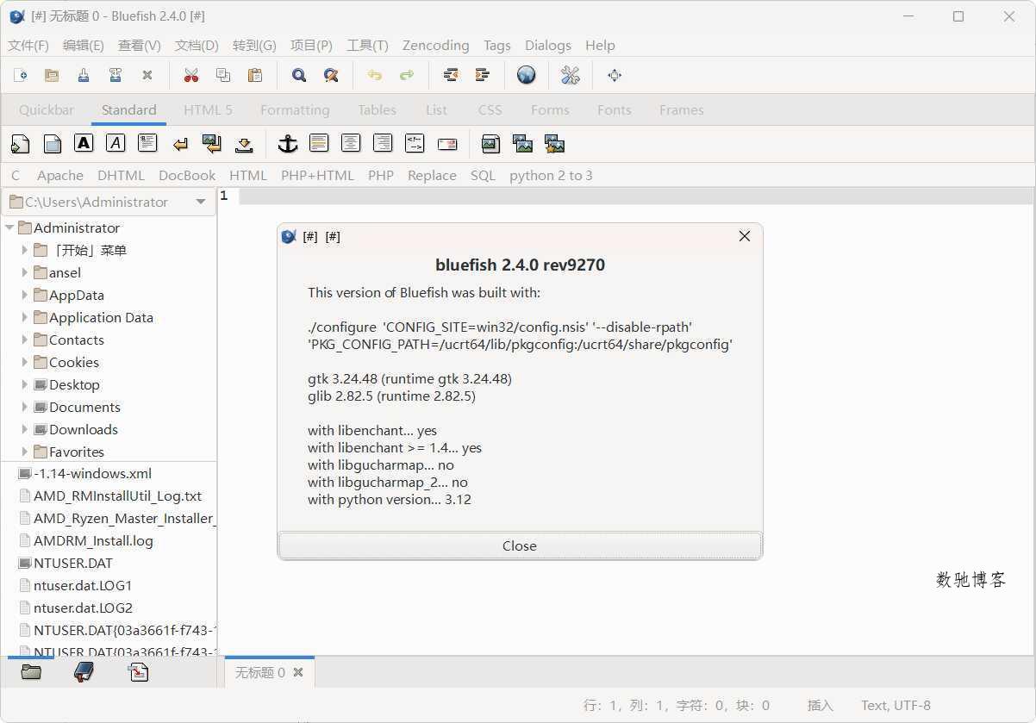
Task: Click the 插入 insert mode status
Action: pyautogui.click(x=821, y=705)
